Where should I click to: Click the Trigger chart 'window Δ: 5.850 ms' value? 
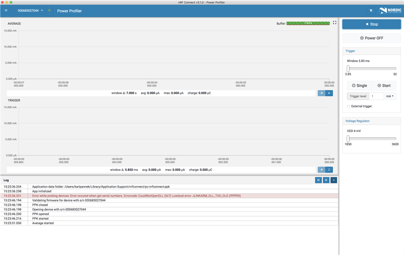[x=124, y=170]
